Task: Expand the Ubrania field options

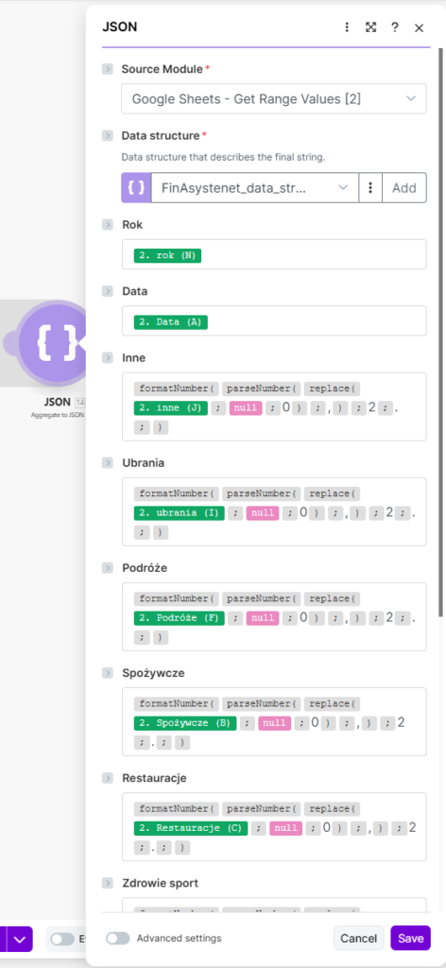Action: coord(108,462)
